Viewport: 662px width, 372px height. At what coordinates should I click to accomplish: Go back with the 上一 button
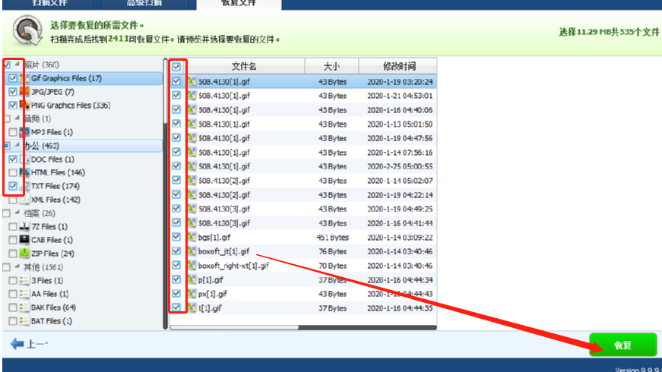29,344
